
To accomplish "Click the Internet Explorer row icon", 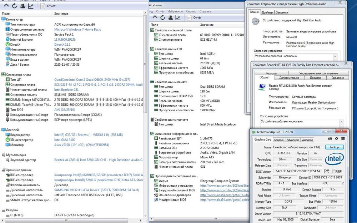I will click(7, 39).
